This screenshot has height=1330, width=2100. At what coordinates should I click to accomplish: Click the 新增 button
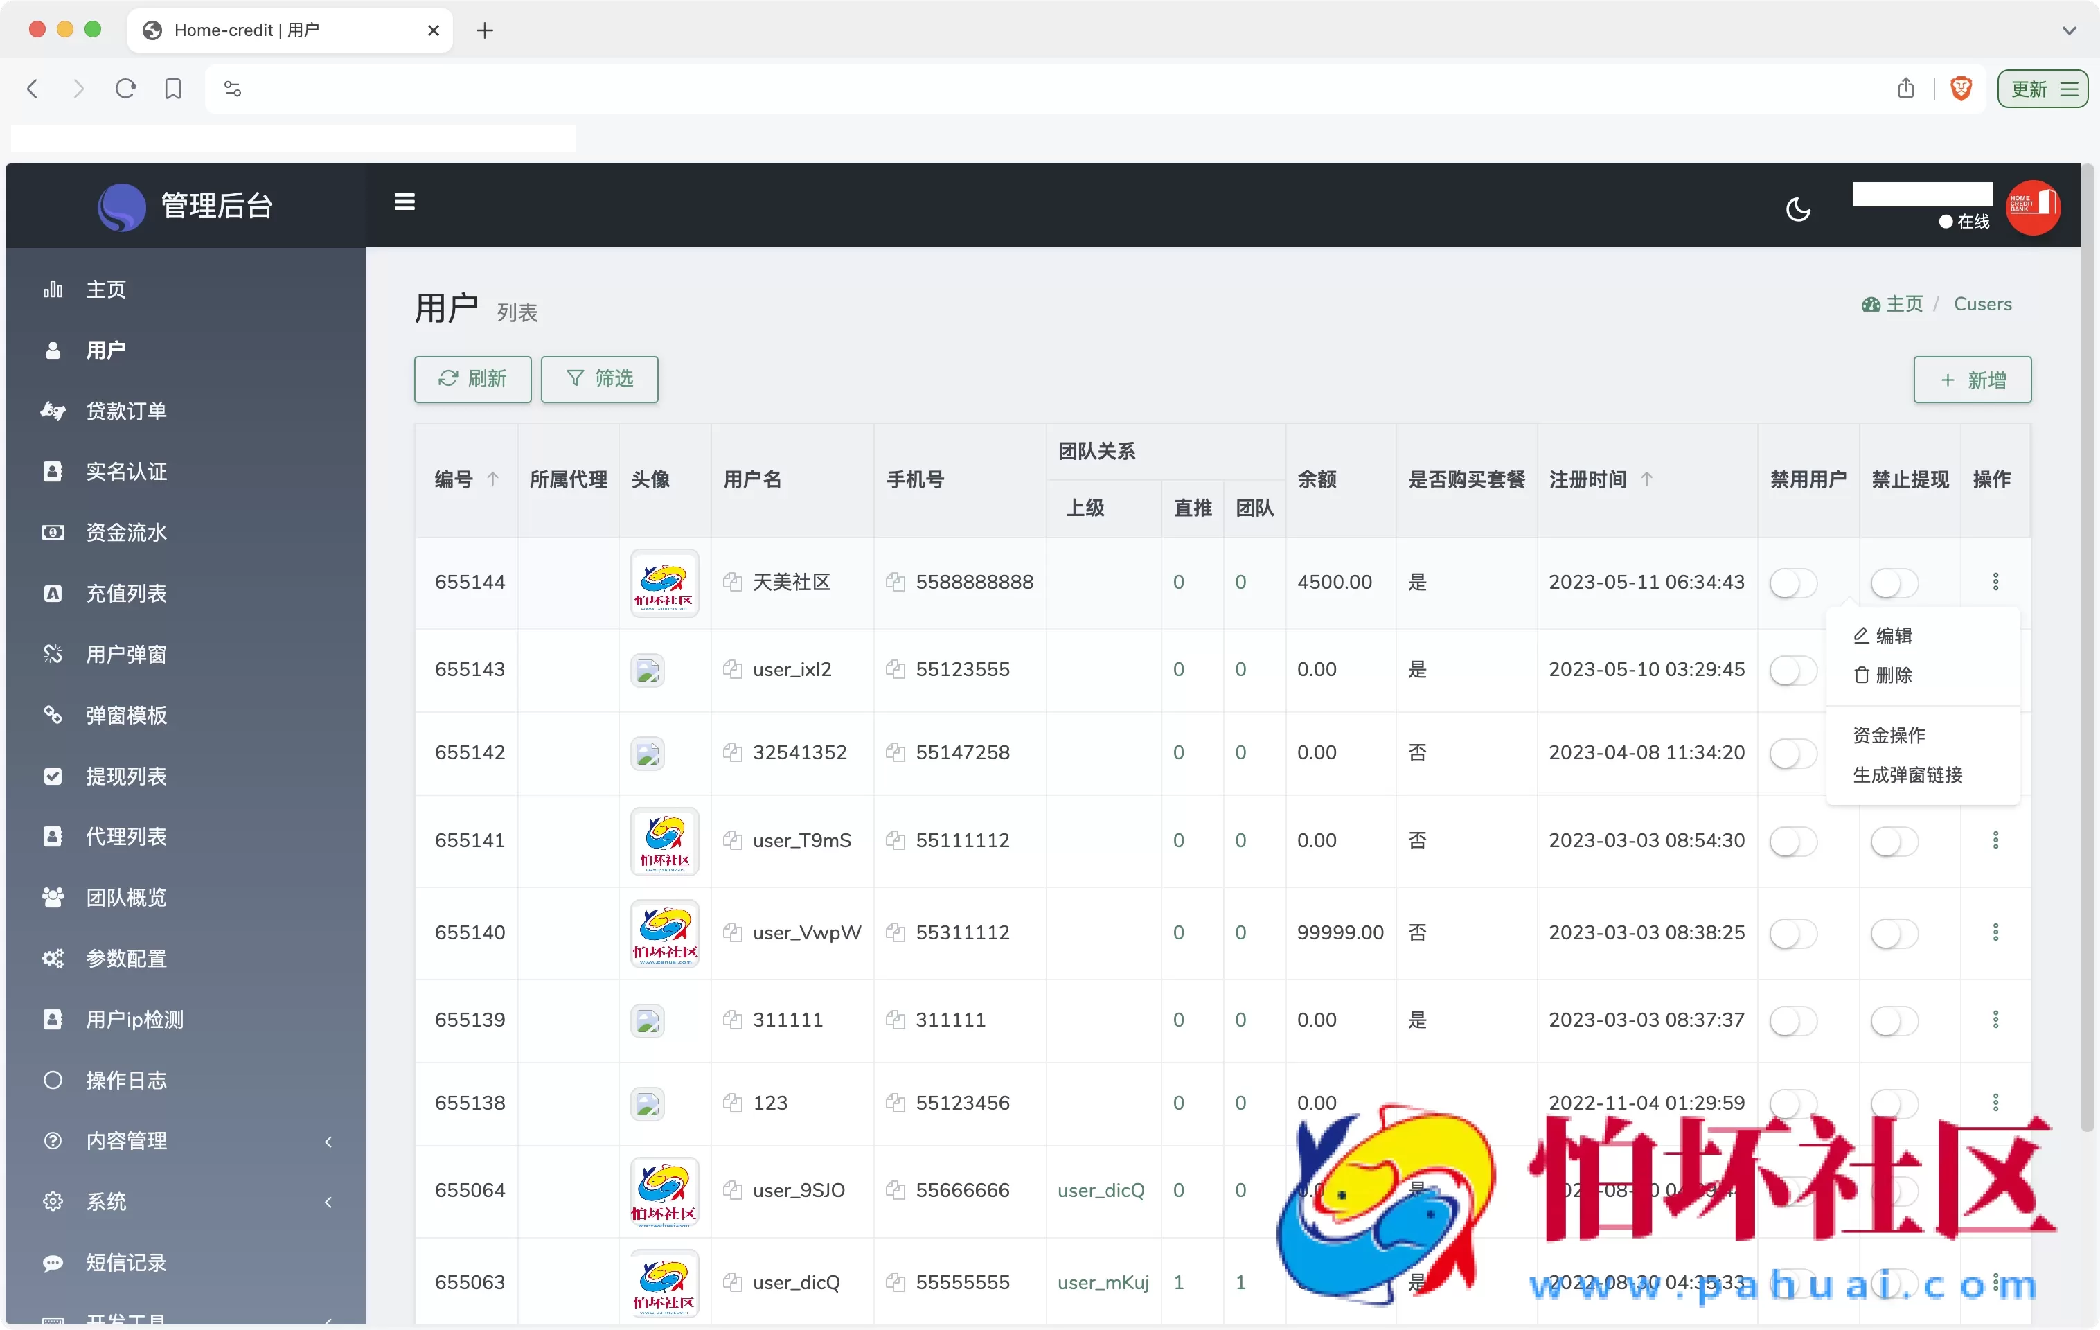point(1972,380)
